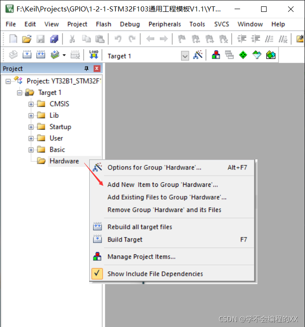305x327 pixels.
Task: Click the Undo arrow icon
Action: (x=118, y=39)
